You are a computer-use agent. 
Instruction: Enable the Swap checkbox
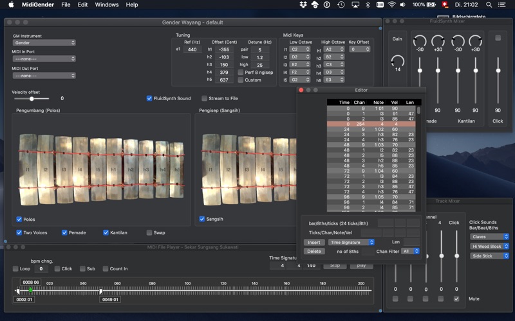tap(149, 232)
